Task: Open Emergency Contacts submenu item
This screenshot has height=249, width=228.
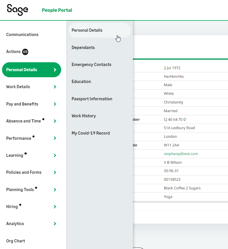Action: tap(91, 65)
